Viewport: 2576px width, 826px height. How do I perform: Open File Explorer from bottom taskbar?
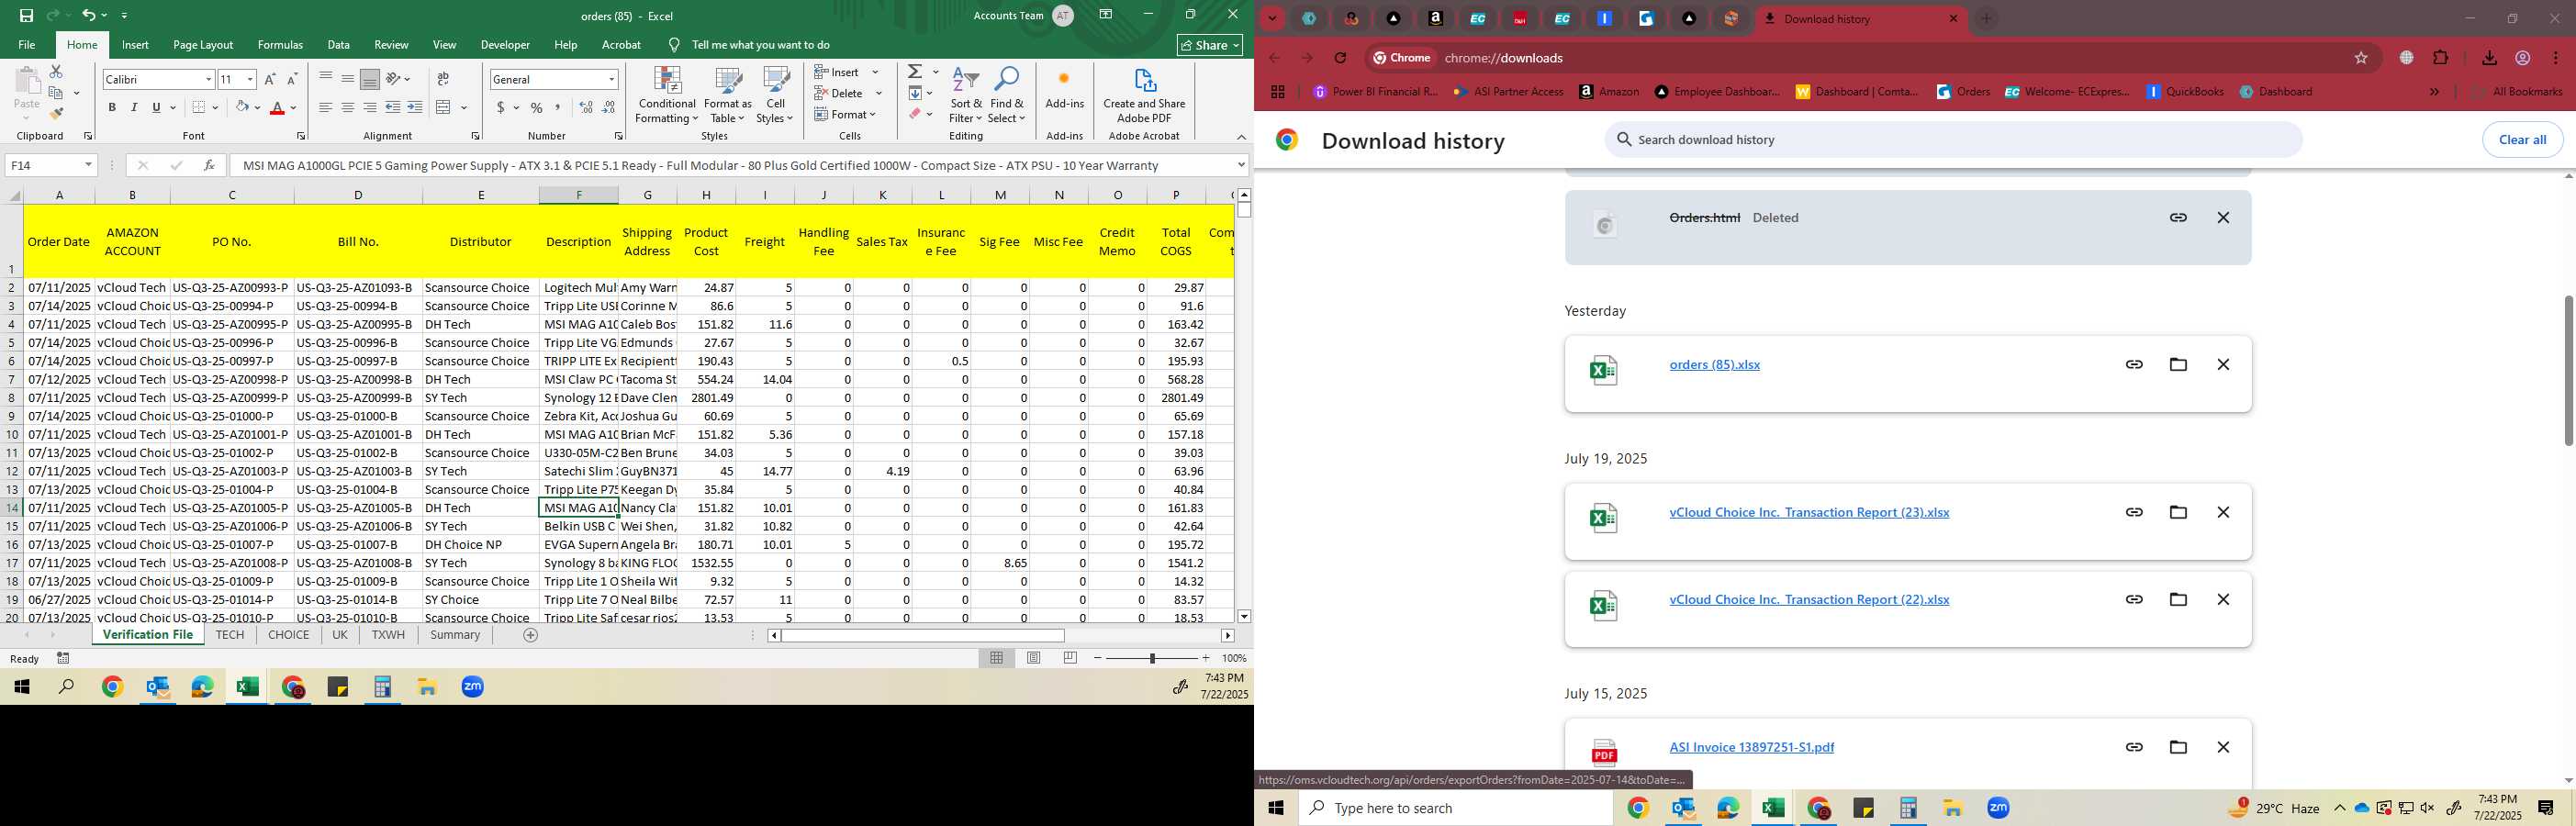point(1953,808)
